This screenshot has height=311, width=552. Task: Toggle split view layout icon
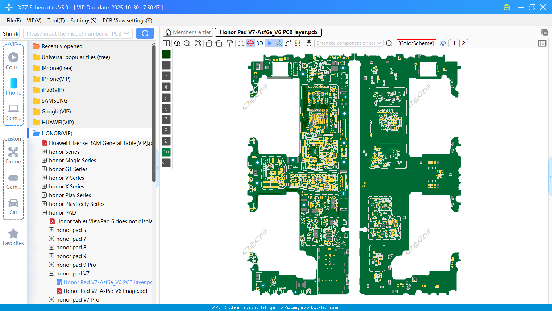[x=166, y=43]
